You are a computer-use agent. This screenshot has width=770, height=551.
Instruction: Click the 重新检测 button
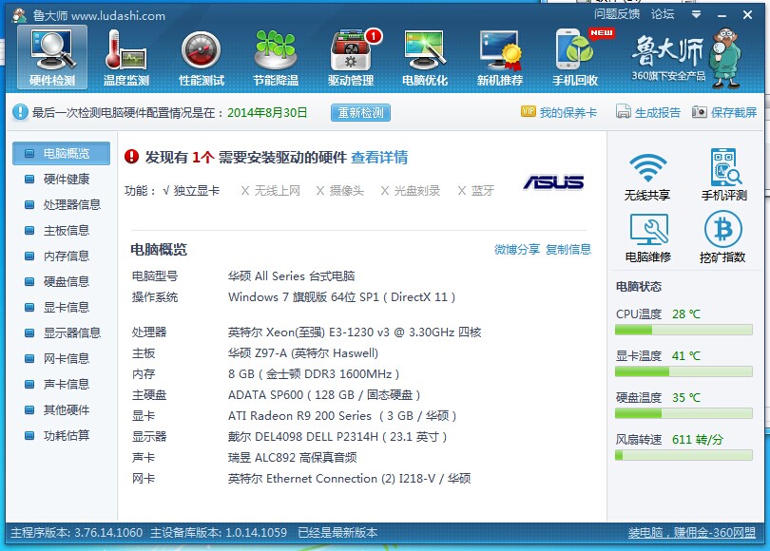(360, 112)
